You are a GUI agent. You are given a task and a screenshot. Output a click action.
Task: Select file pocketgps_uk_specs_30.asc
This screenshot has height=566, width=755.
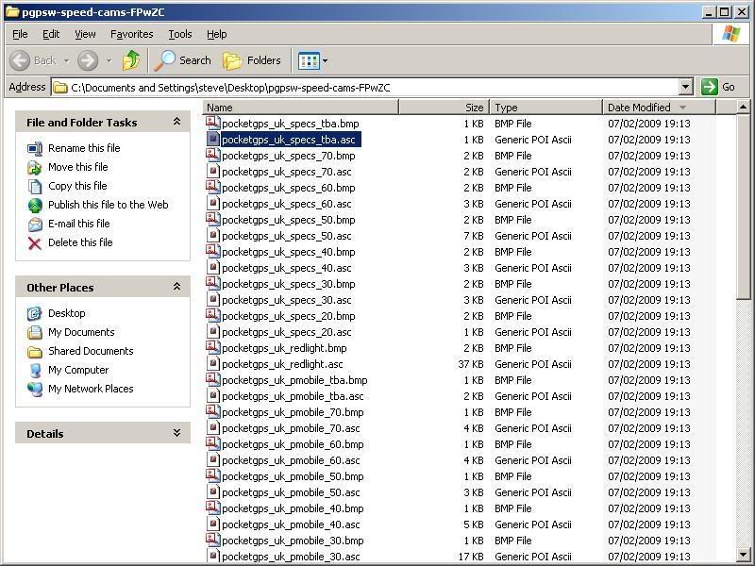click(x=287, y=300)
